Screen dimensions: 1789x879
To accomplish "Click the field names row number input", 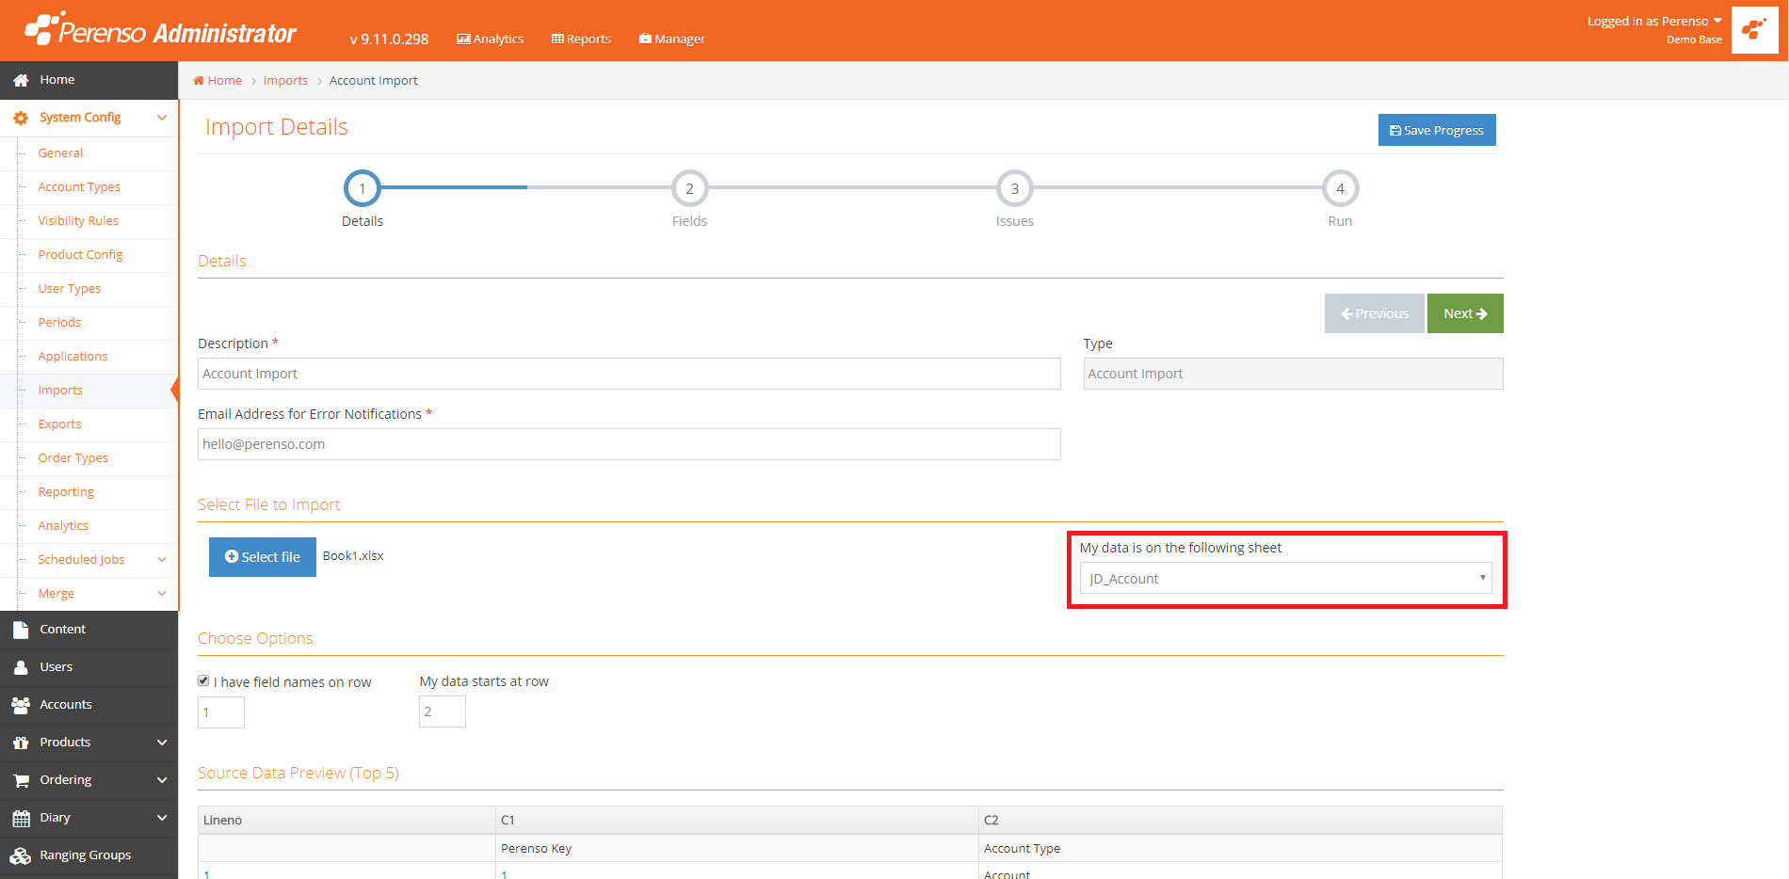I will tap(221, 712).
